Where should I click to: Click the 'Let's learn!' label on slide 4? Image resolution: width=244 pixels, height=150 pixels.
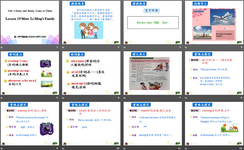coord(199,11)
